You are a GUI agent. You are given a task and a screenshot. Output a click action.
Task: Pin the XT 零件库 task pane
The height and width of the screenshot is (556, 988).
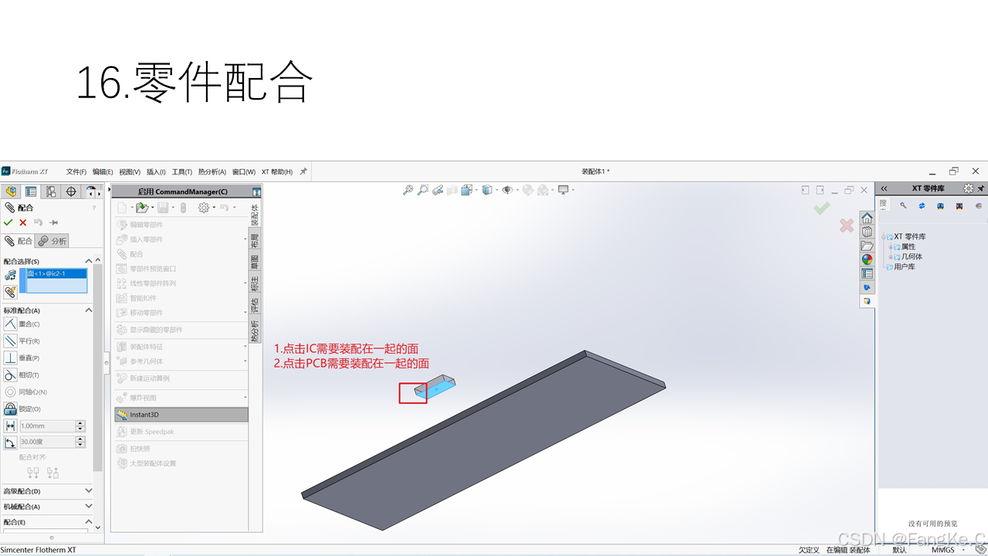point(981,188)
